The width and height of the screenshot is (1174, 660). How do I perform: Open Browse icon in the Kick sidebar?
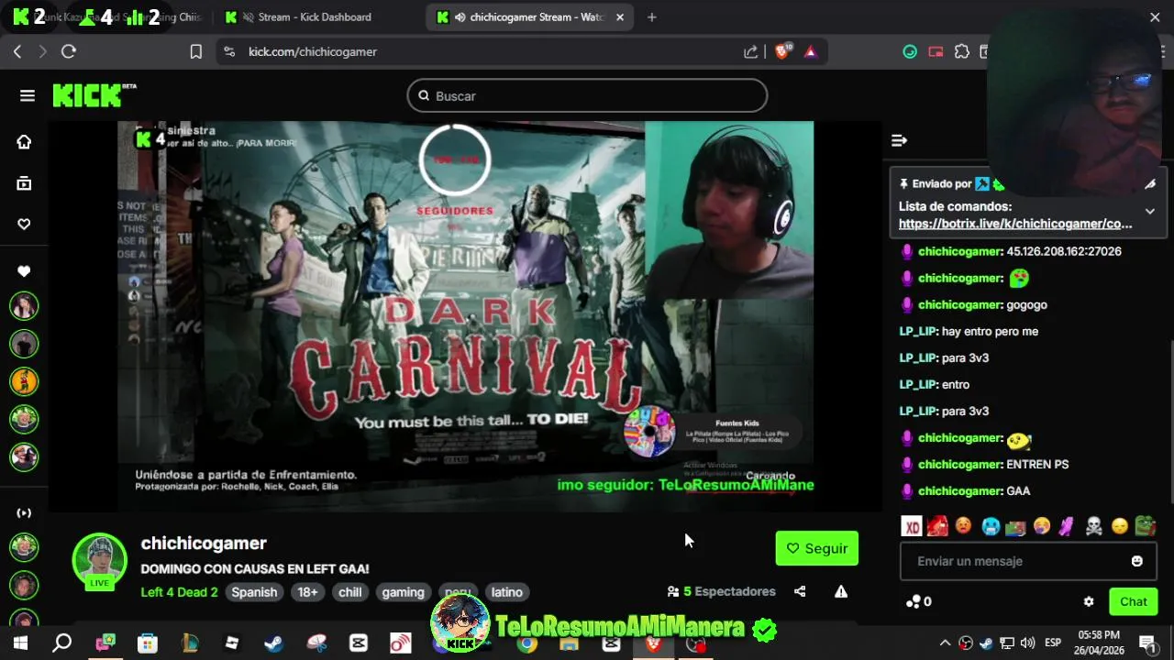point(24,183)
